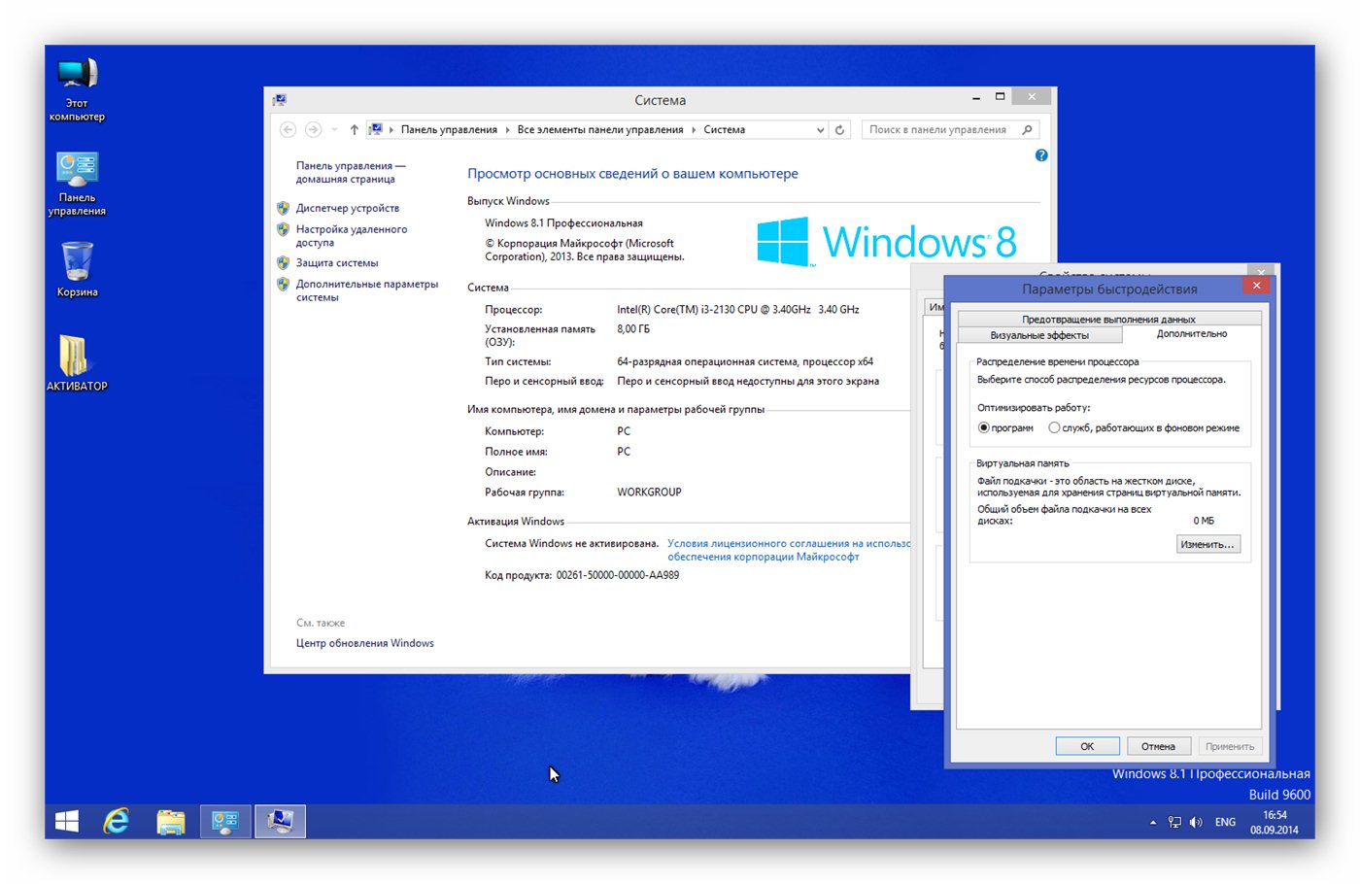Screen dimensions: 1360x884
Task: Click Панель управления breadcrumb
Action: tap(449, 129)
